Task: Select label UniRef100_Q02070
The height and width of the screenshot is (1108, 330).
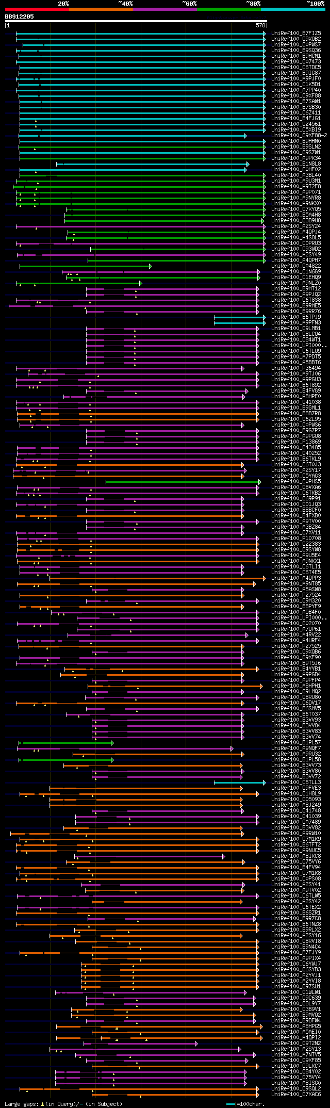Action: [296, 623]
